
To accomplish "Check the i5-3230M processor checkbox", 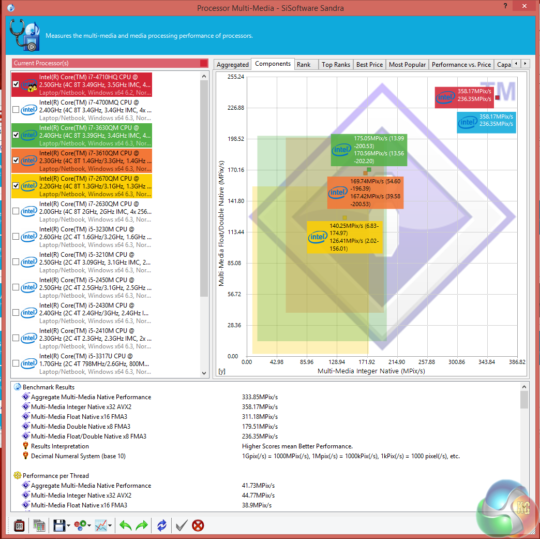I will click(x=16, y=237).
